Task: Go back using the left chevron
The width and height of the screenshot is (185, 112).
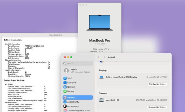Action: pyautogui.click(x=99, y=57)
